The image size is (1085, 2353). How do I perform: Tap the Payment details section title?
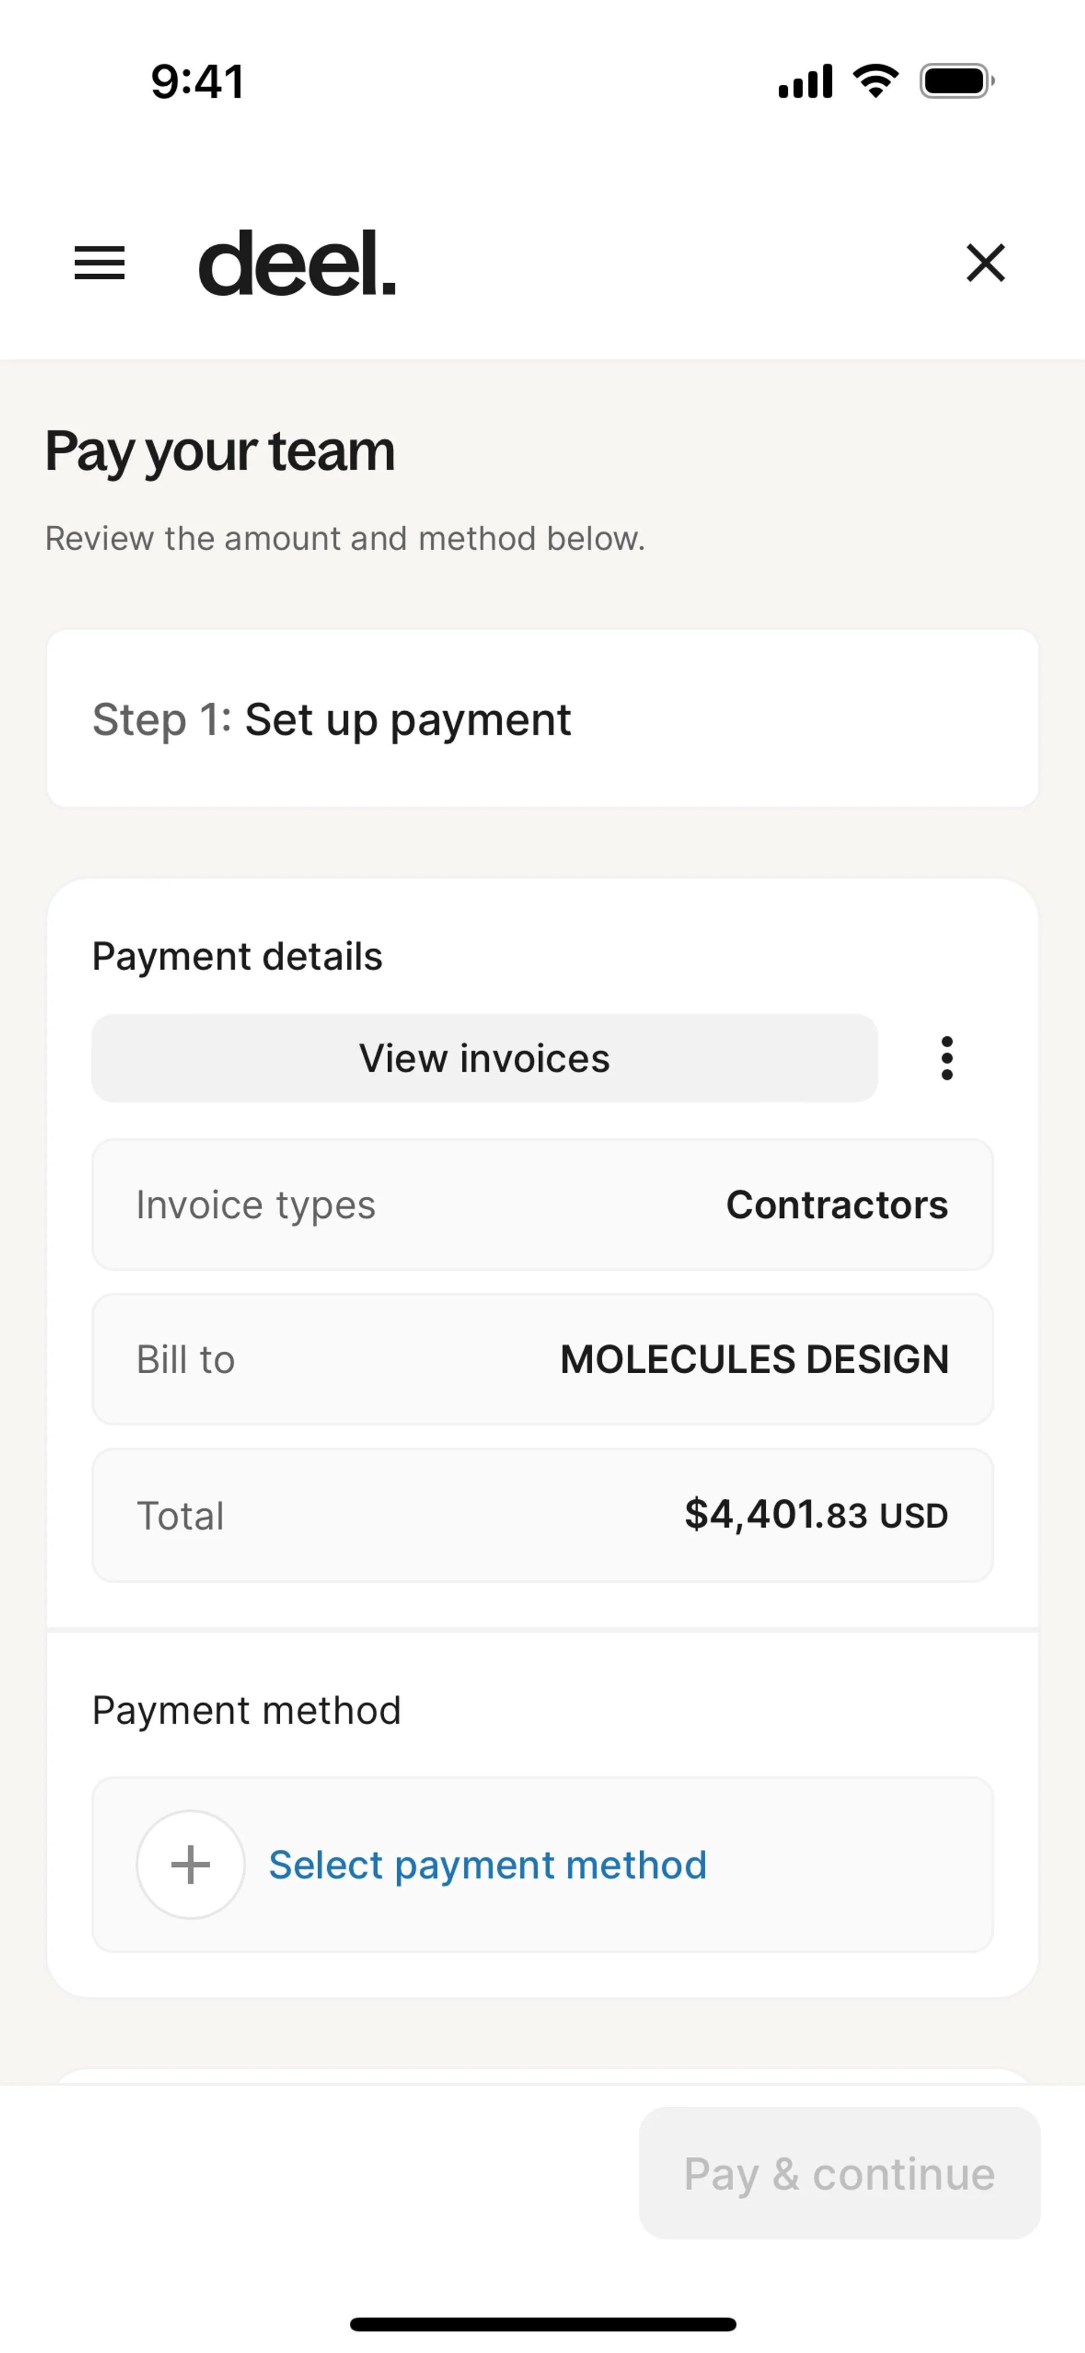pos(237,957)
